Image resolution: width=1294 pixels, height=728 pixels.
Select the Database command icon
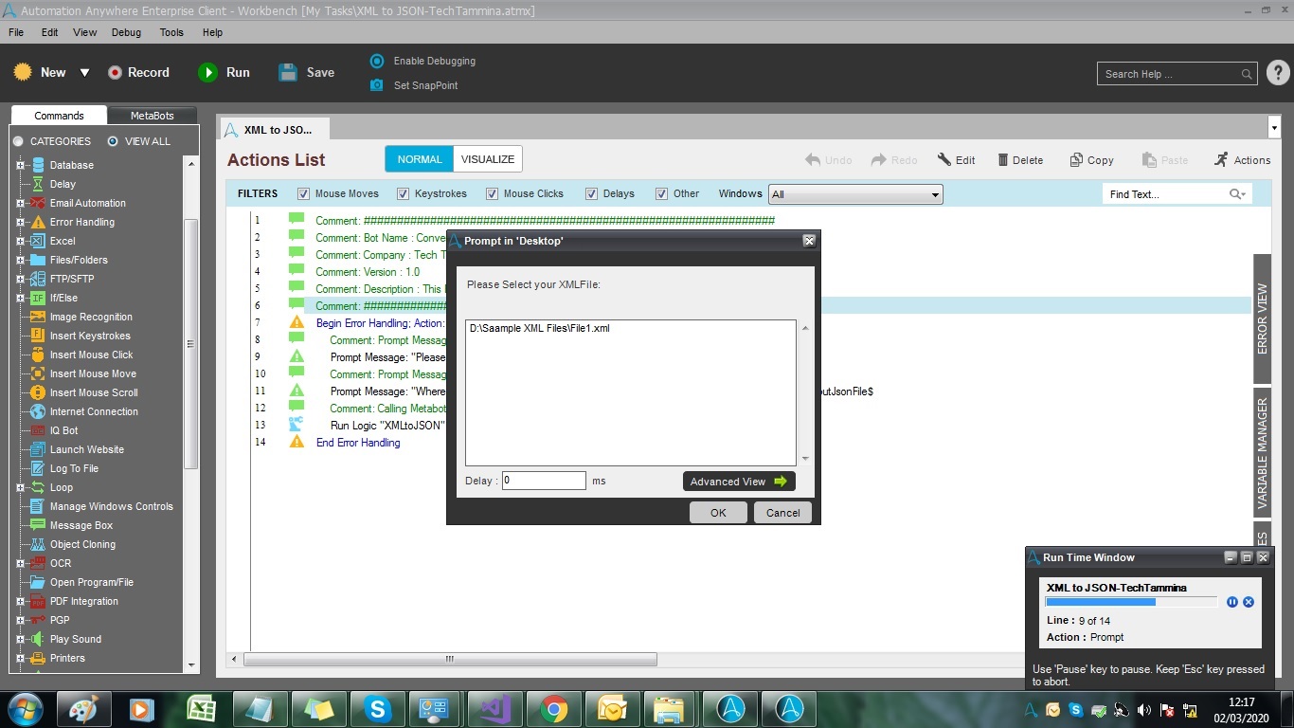(x=38, y=165)
